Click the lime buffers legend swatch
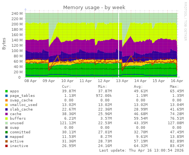The image size is (189, 155). tap(6, 119)
